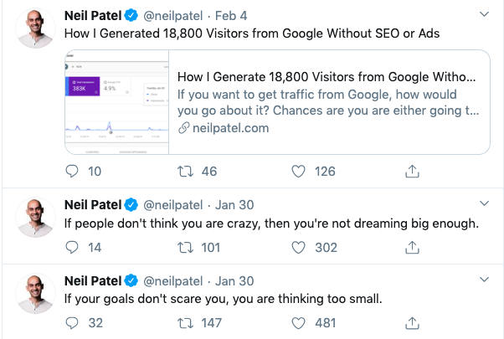Retweet the tweet with 147 retweets
Viewport: 504px width, 339px height.
coord(186,323)
